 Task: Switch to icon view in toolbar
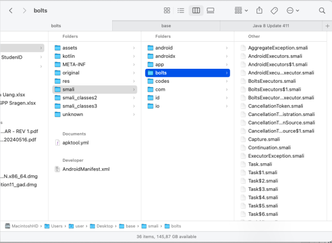click(x=167, y=11)
